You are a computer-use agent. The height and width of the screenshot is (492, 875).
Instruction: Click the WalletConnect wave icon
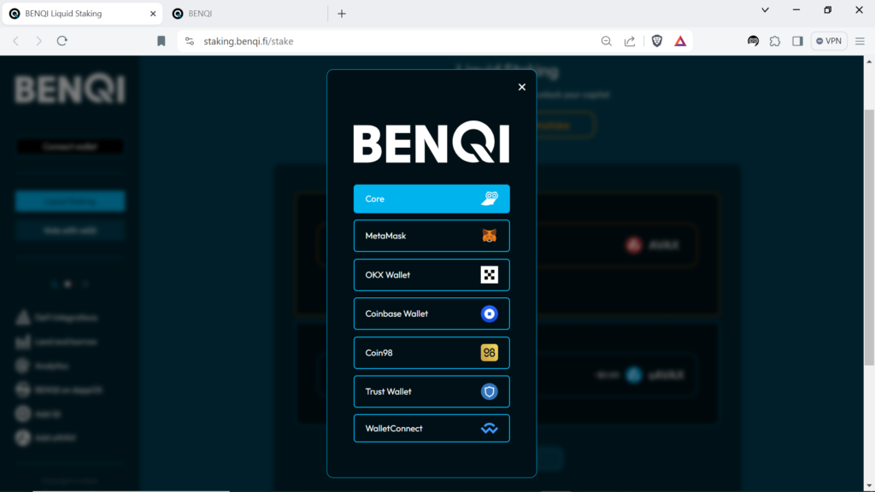tap(489, 429)
